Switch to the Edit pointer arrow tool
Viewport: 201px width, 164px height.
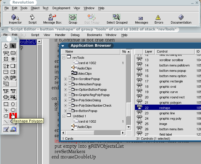[13, 46]
